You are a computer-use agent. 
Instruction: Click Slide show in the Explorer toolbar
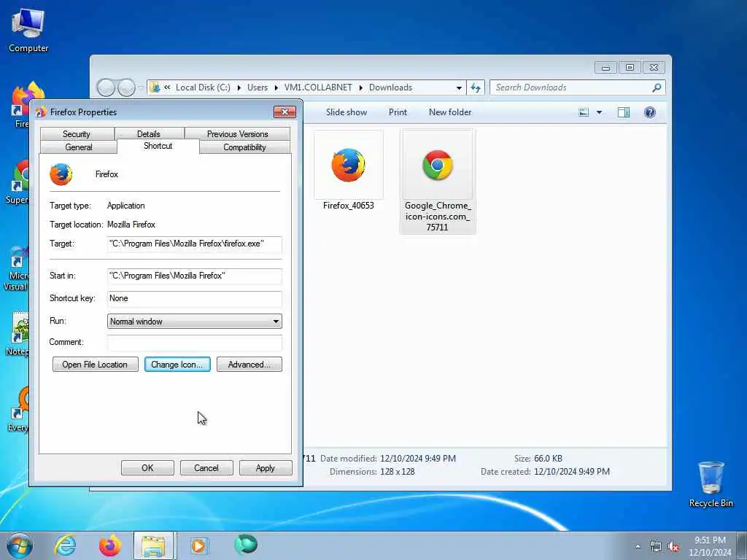pos(347,112)
